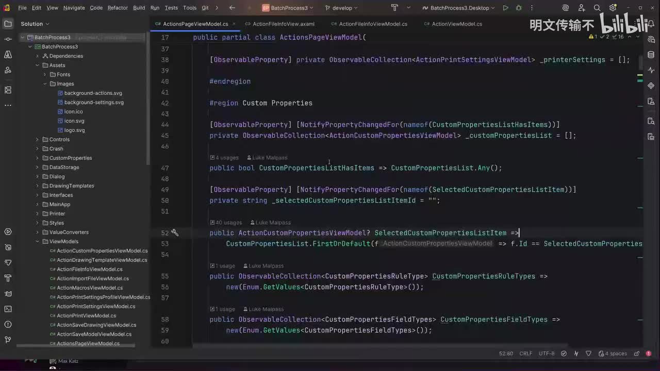Expand the Fonts folder

pyautogui.click(x=45, y=75)
